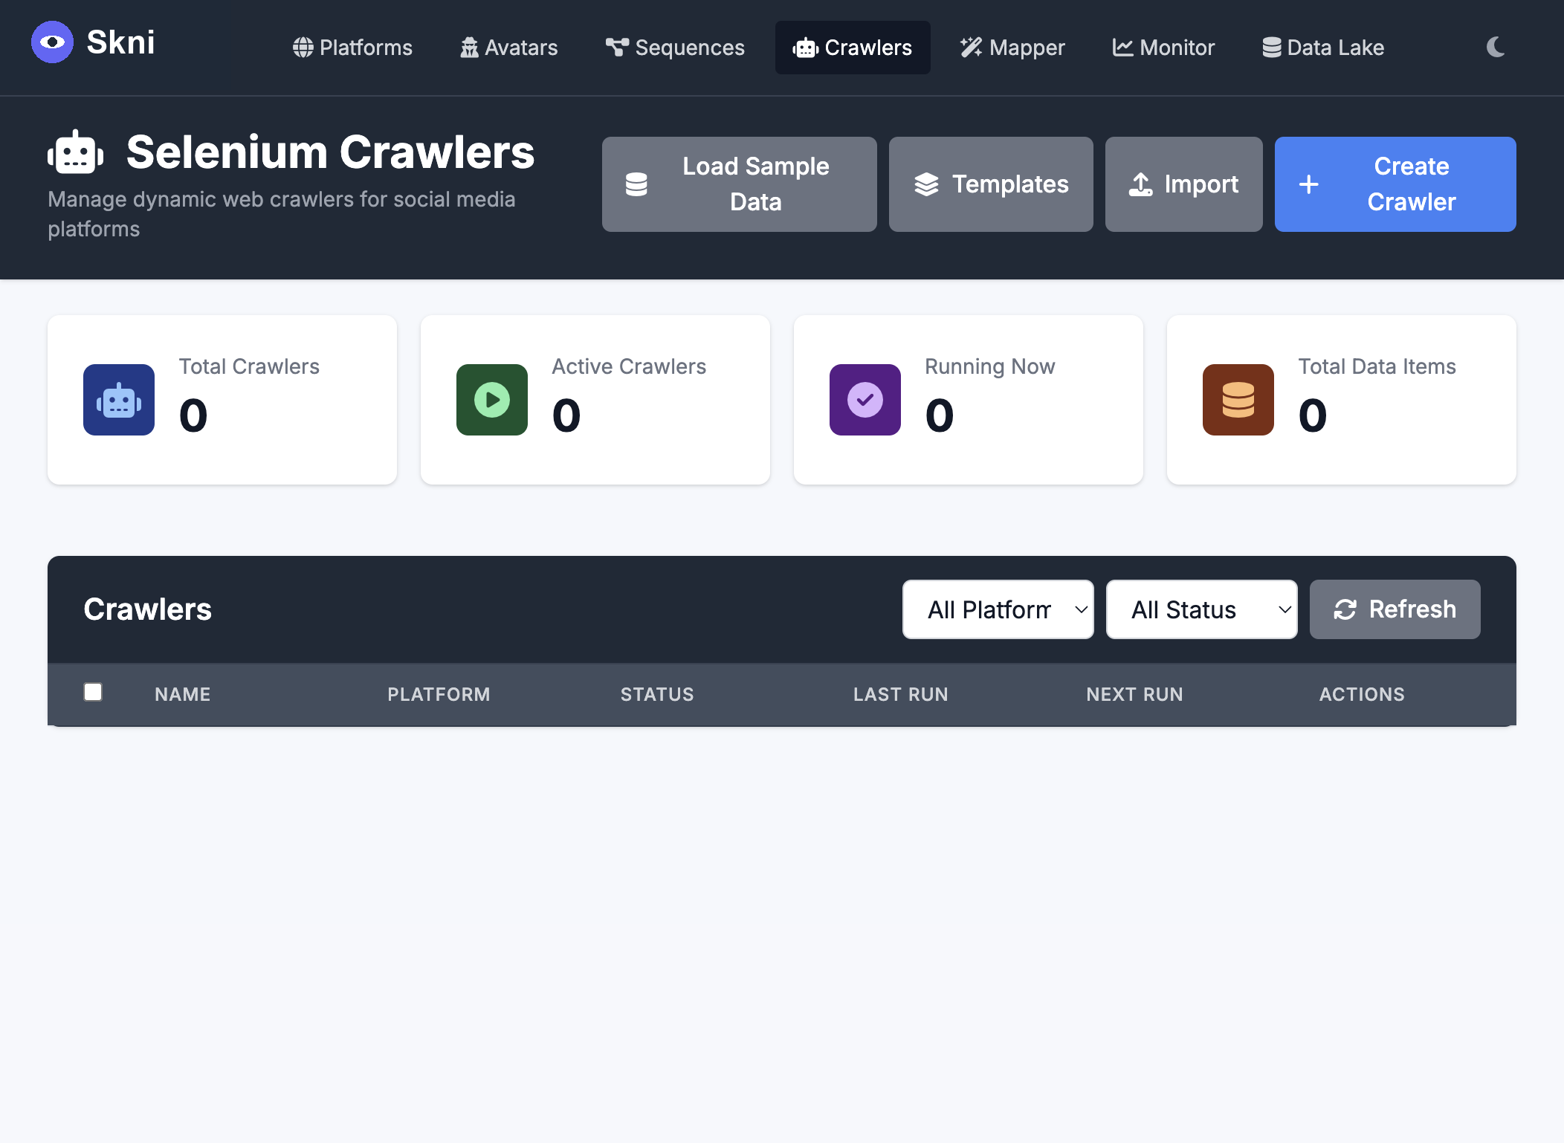
Task: Toggle dark mode moon icon
Action: point(1496,48)
